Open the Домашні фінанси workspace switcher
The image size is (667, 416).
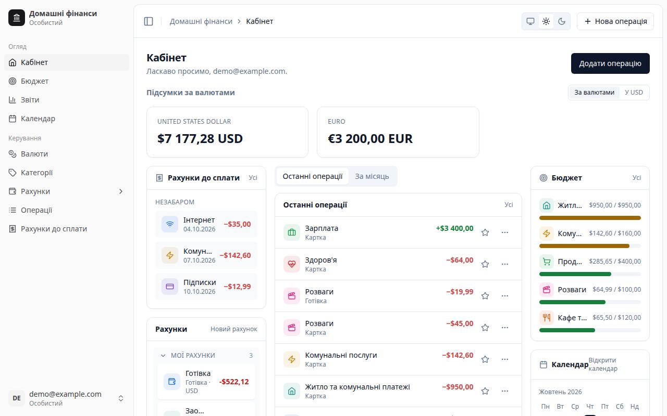tap(67, 18)
